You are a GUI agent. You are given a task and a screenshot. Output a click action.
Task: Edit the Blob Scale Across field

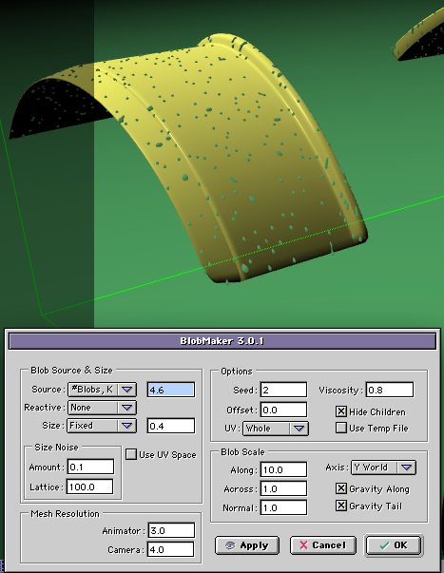tap(283, 488)
